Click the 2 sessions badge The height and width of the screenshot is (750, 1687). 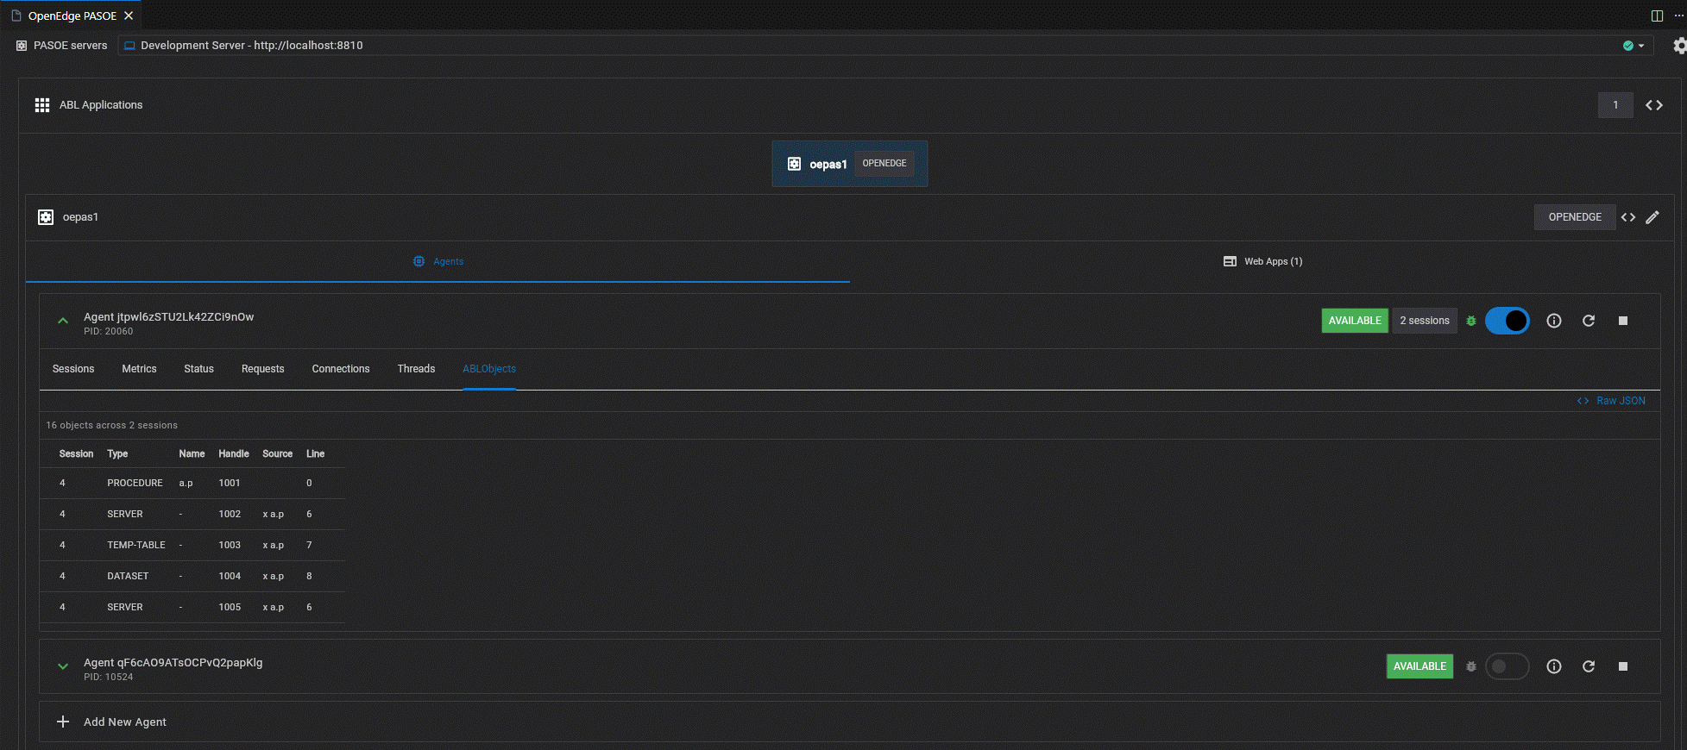pos(1425,321)
